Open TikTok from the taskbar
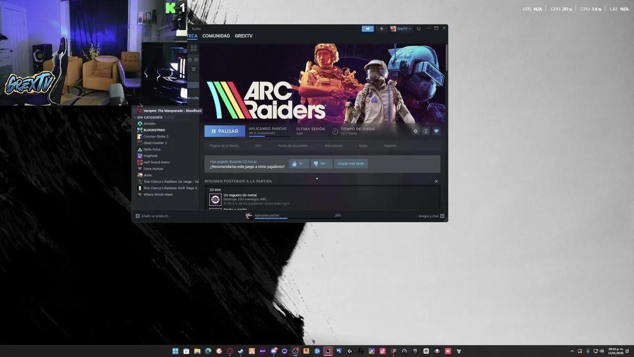The width and height of the screenshot is (634, 357). 382,351
